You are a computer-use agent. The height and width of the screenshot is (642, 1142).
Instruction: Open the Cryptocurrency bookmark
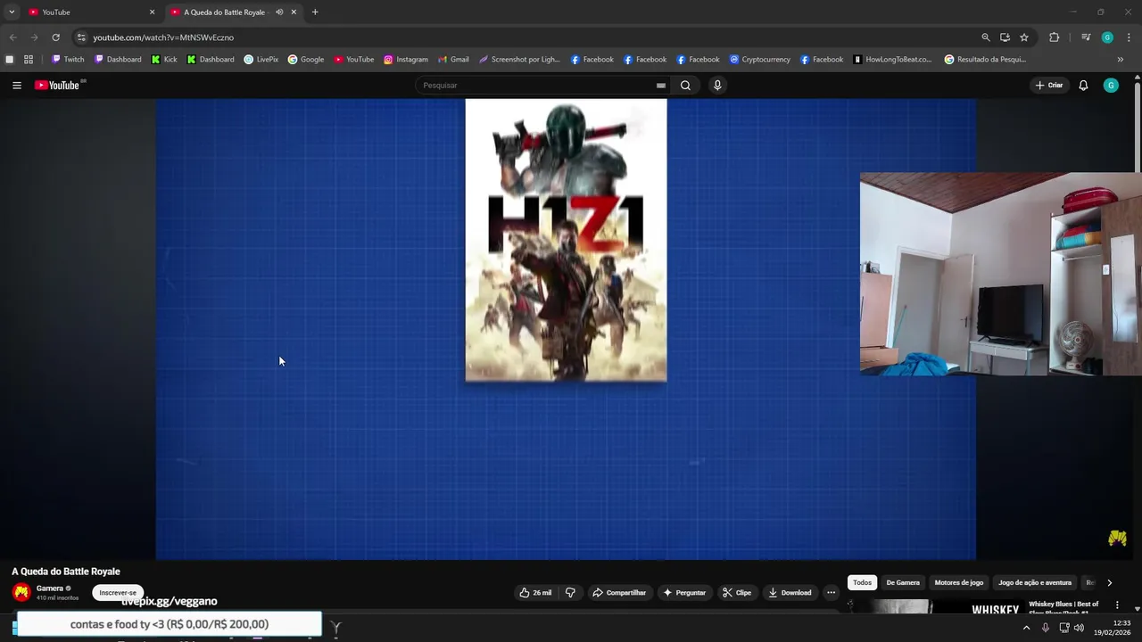coord(760,60)
